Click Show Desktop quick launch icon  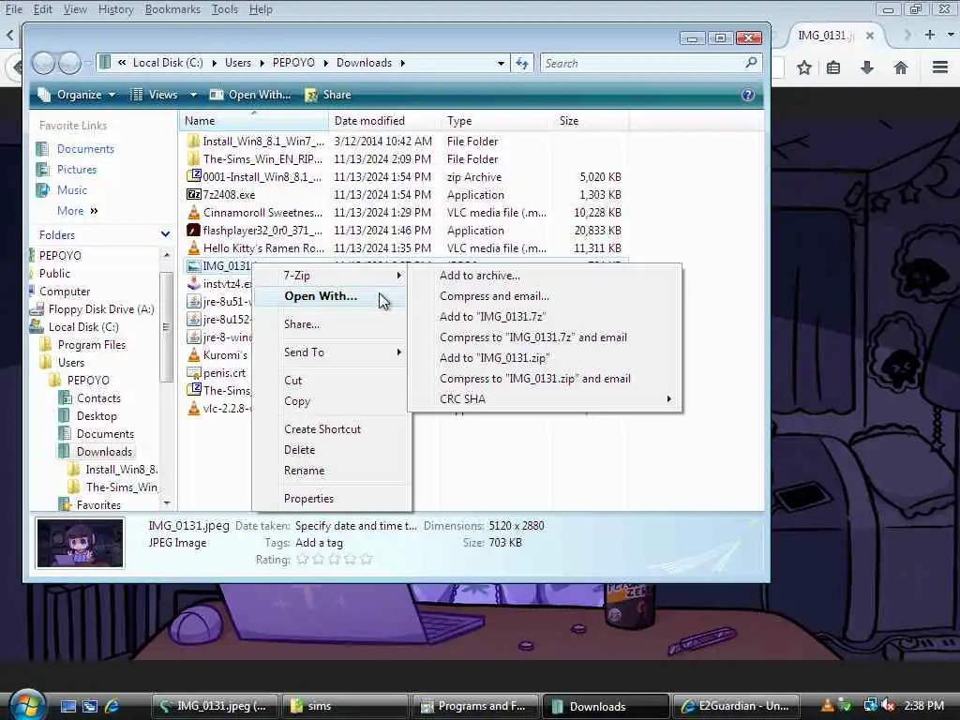click(x=67, y=706)
